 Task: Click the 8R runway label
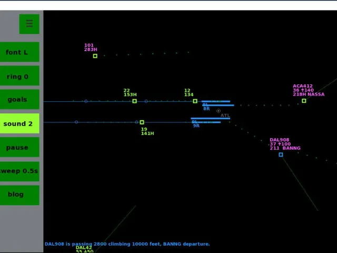coord(206,109)
